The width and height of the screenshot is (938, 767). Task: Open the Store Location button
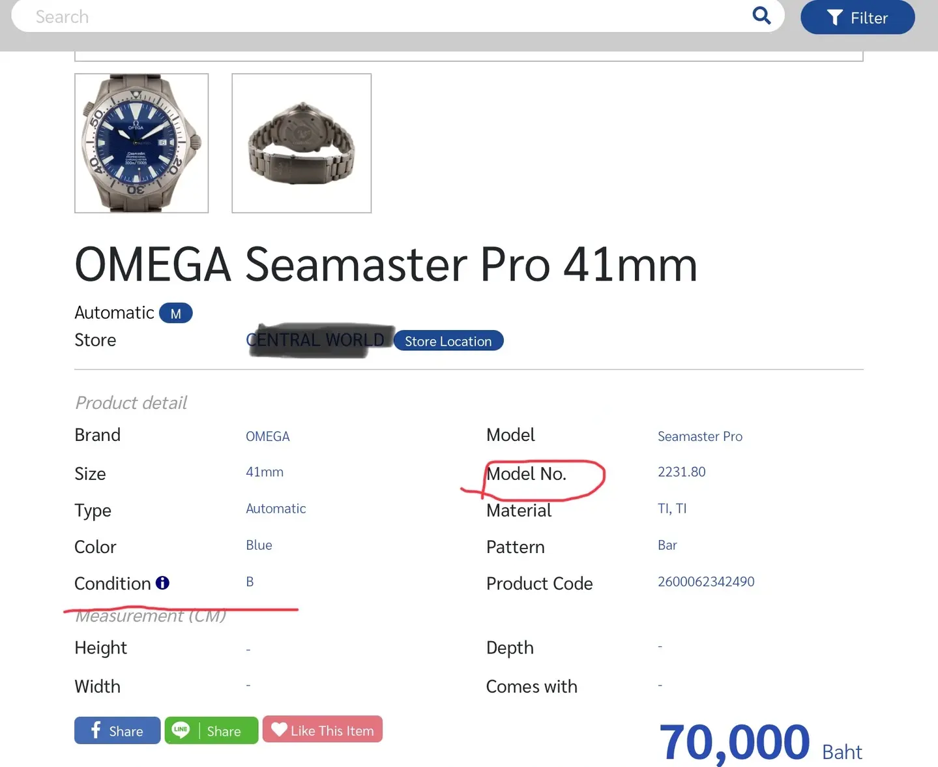coord(448,341)
